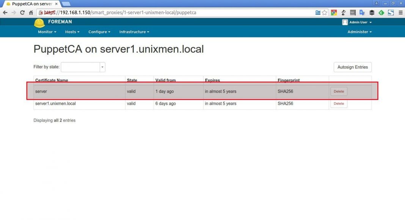Click the State column header
The image size is (405, 220).
[132, 80]
